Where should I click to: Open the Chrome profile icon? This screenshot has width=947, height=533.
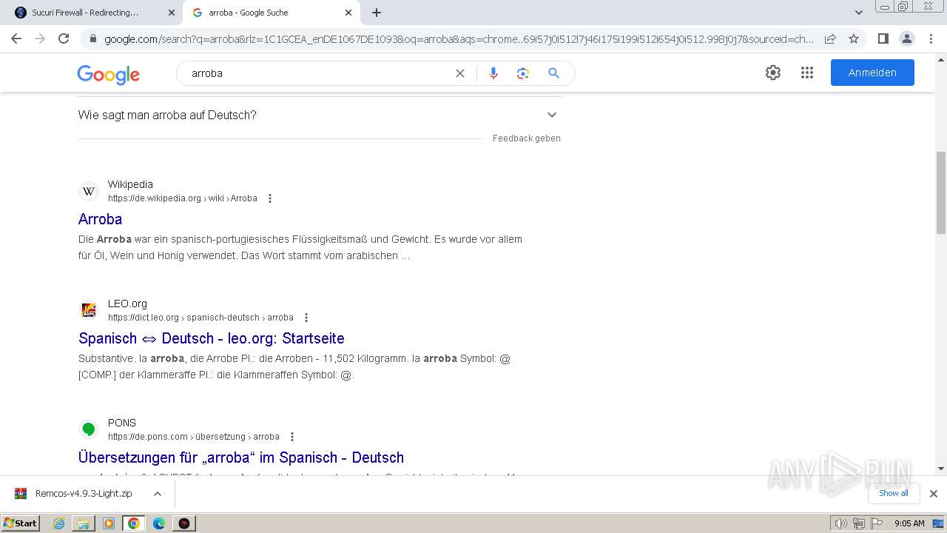[906, 38]
